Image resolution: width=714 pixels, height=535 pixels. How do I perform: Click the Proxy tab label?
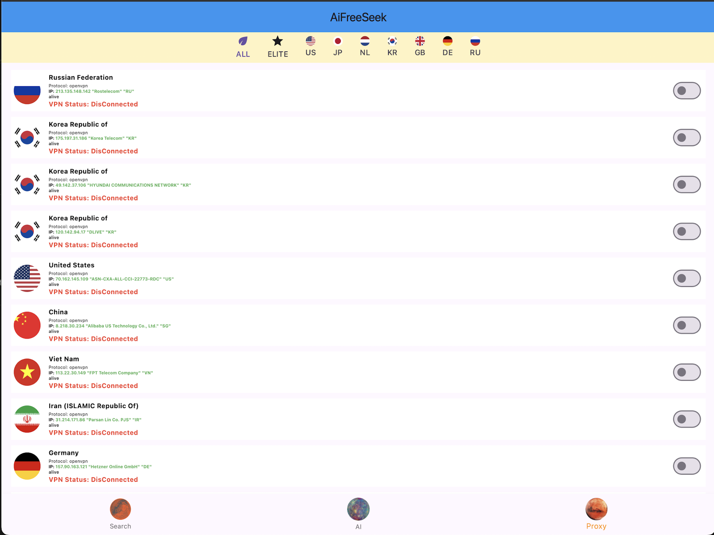[596, 526]
